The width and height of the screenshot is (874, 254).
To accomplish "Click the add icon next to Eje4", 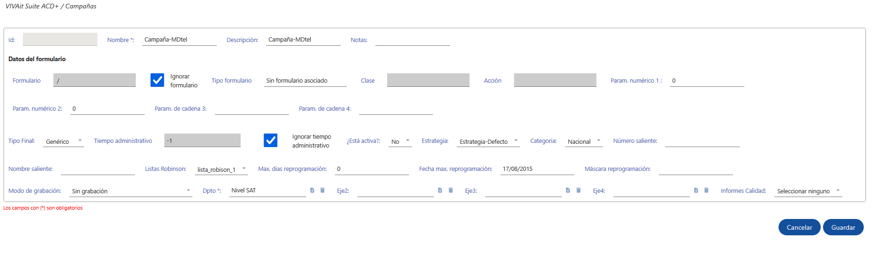I will (x=696, y=190).
